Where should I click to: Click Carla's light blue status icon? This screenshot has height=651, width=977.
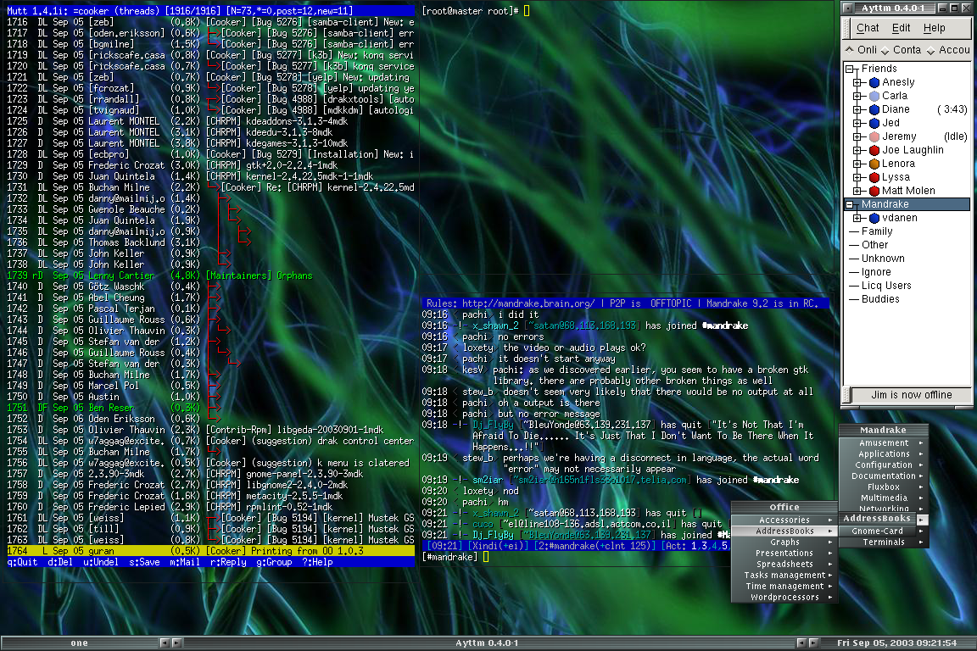tap(874, 96)
